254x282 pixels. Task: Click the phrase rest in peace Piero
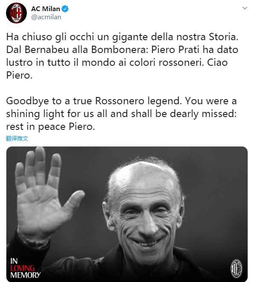click(x=51, y=127)
